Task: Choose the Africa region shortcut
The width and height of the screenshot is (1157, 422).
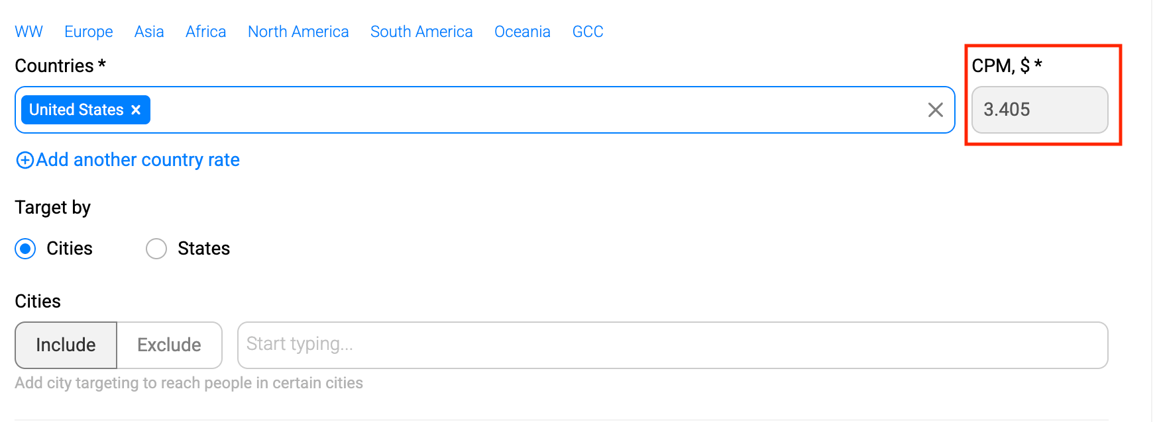Action: (205, 32)
